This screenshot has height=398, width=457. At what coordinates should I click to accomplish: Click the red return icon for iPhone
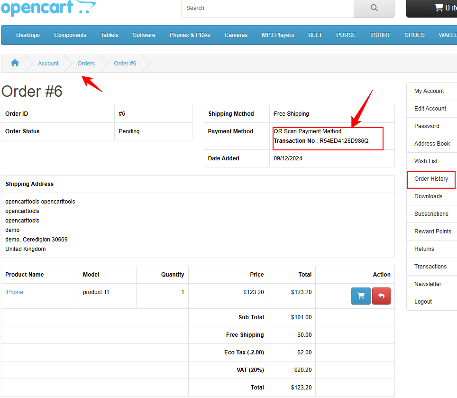(x=381, y=296)
